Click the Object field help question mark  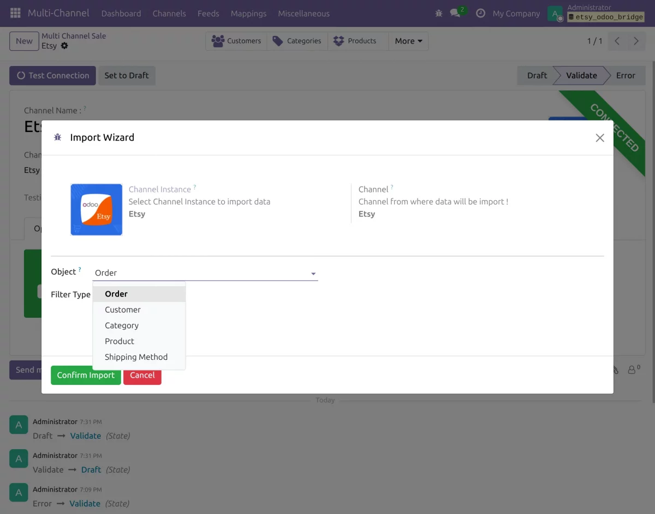click(80, 269)
